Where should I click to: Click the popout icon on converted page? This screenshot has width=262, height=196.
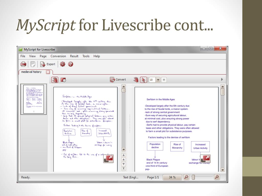tap(205, 159)
